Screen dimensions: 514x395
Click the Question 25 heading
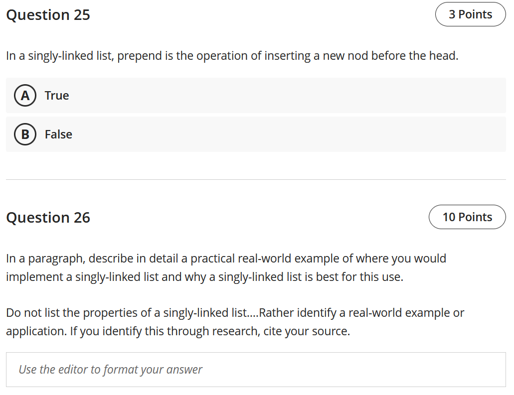click(x=48, y=14)
